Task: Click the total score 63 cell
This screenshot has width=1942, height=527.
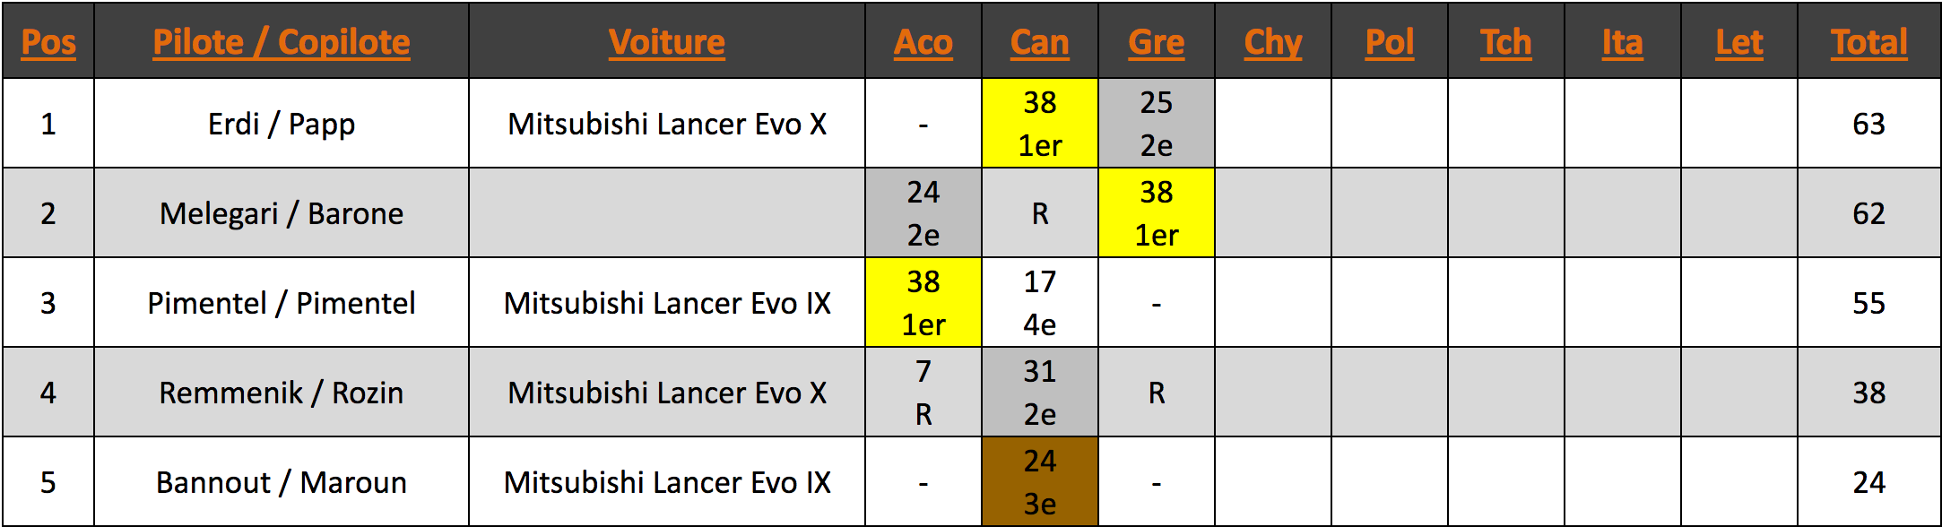Action: point(1868,124)
